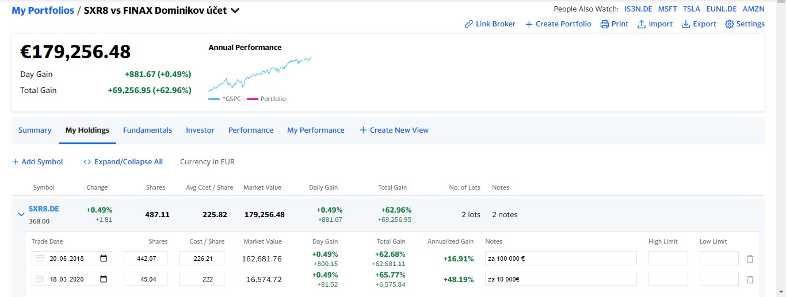This screenshot has width=786, height=297.
Task: Click High Limit field for first lot
Action: pos(668,259)
